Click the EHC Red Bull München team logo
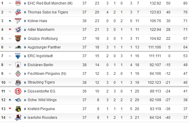Screen dimensions: 189x123 18,3
